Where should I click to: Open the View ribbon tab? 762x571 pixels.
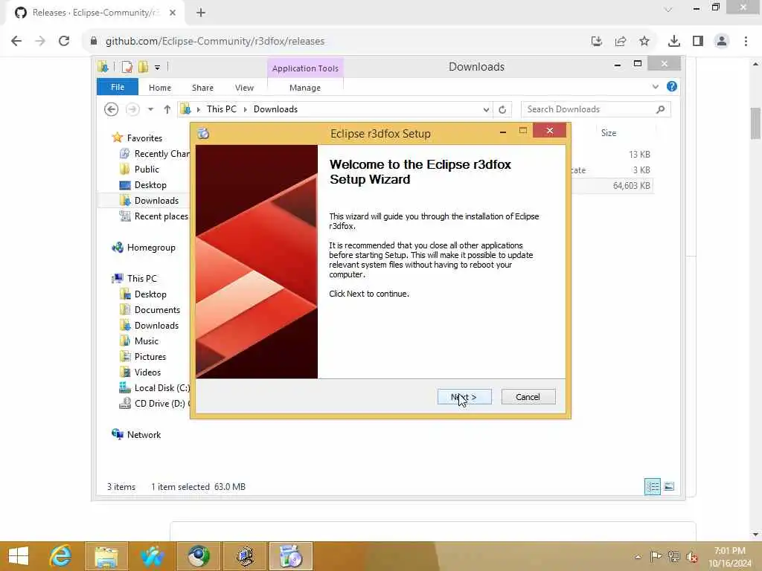(244, 88)
